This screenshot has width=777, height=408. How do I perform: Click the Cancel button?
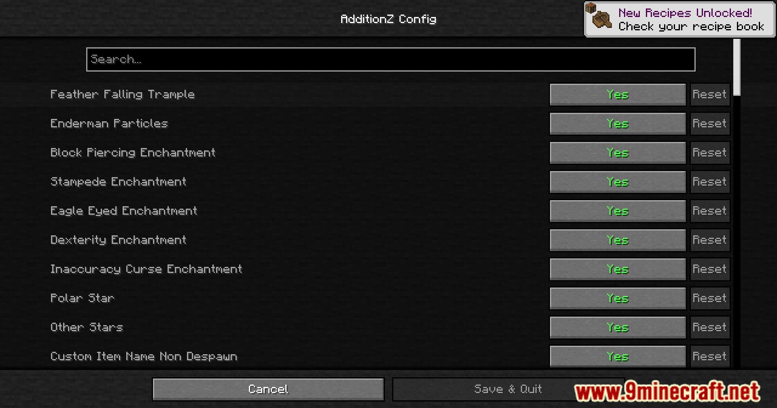pos(268,389)
